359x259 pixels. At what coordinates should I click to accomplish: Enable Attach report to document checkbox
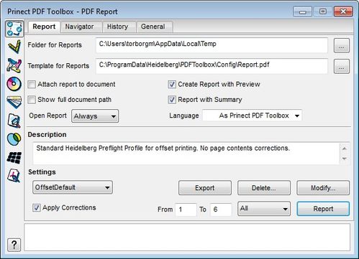[32, 85]
